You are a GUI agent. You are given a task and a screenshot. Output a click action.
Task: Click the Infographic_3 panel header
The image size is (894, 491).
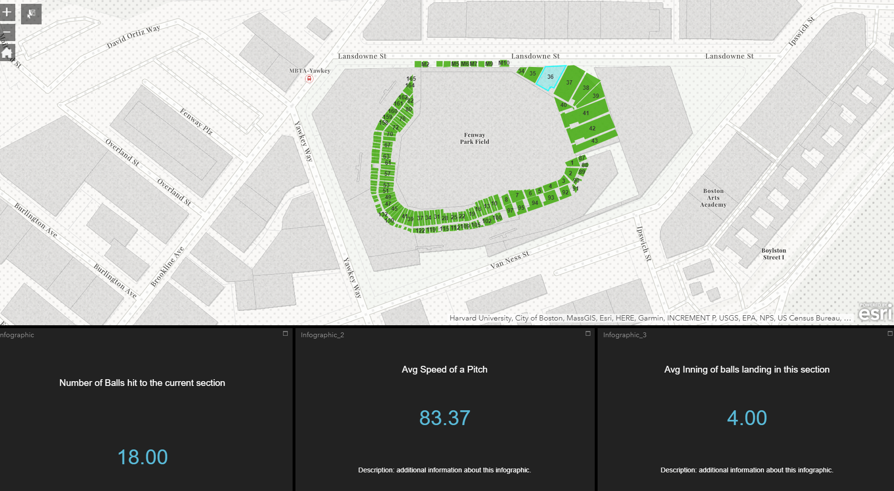click(x=624, y=335)
